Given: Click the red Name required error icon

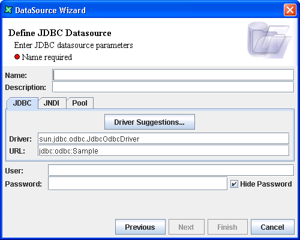Looking at the screenshot, I should 17,57.
